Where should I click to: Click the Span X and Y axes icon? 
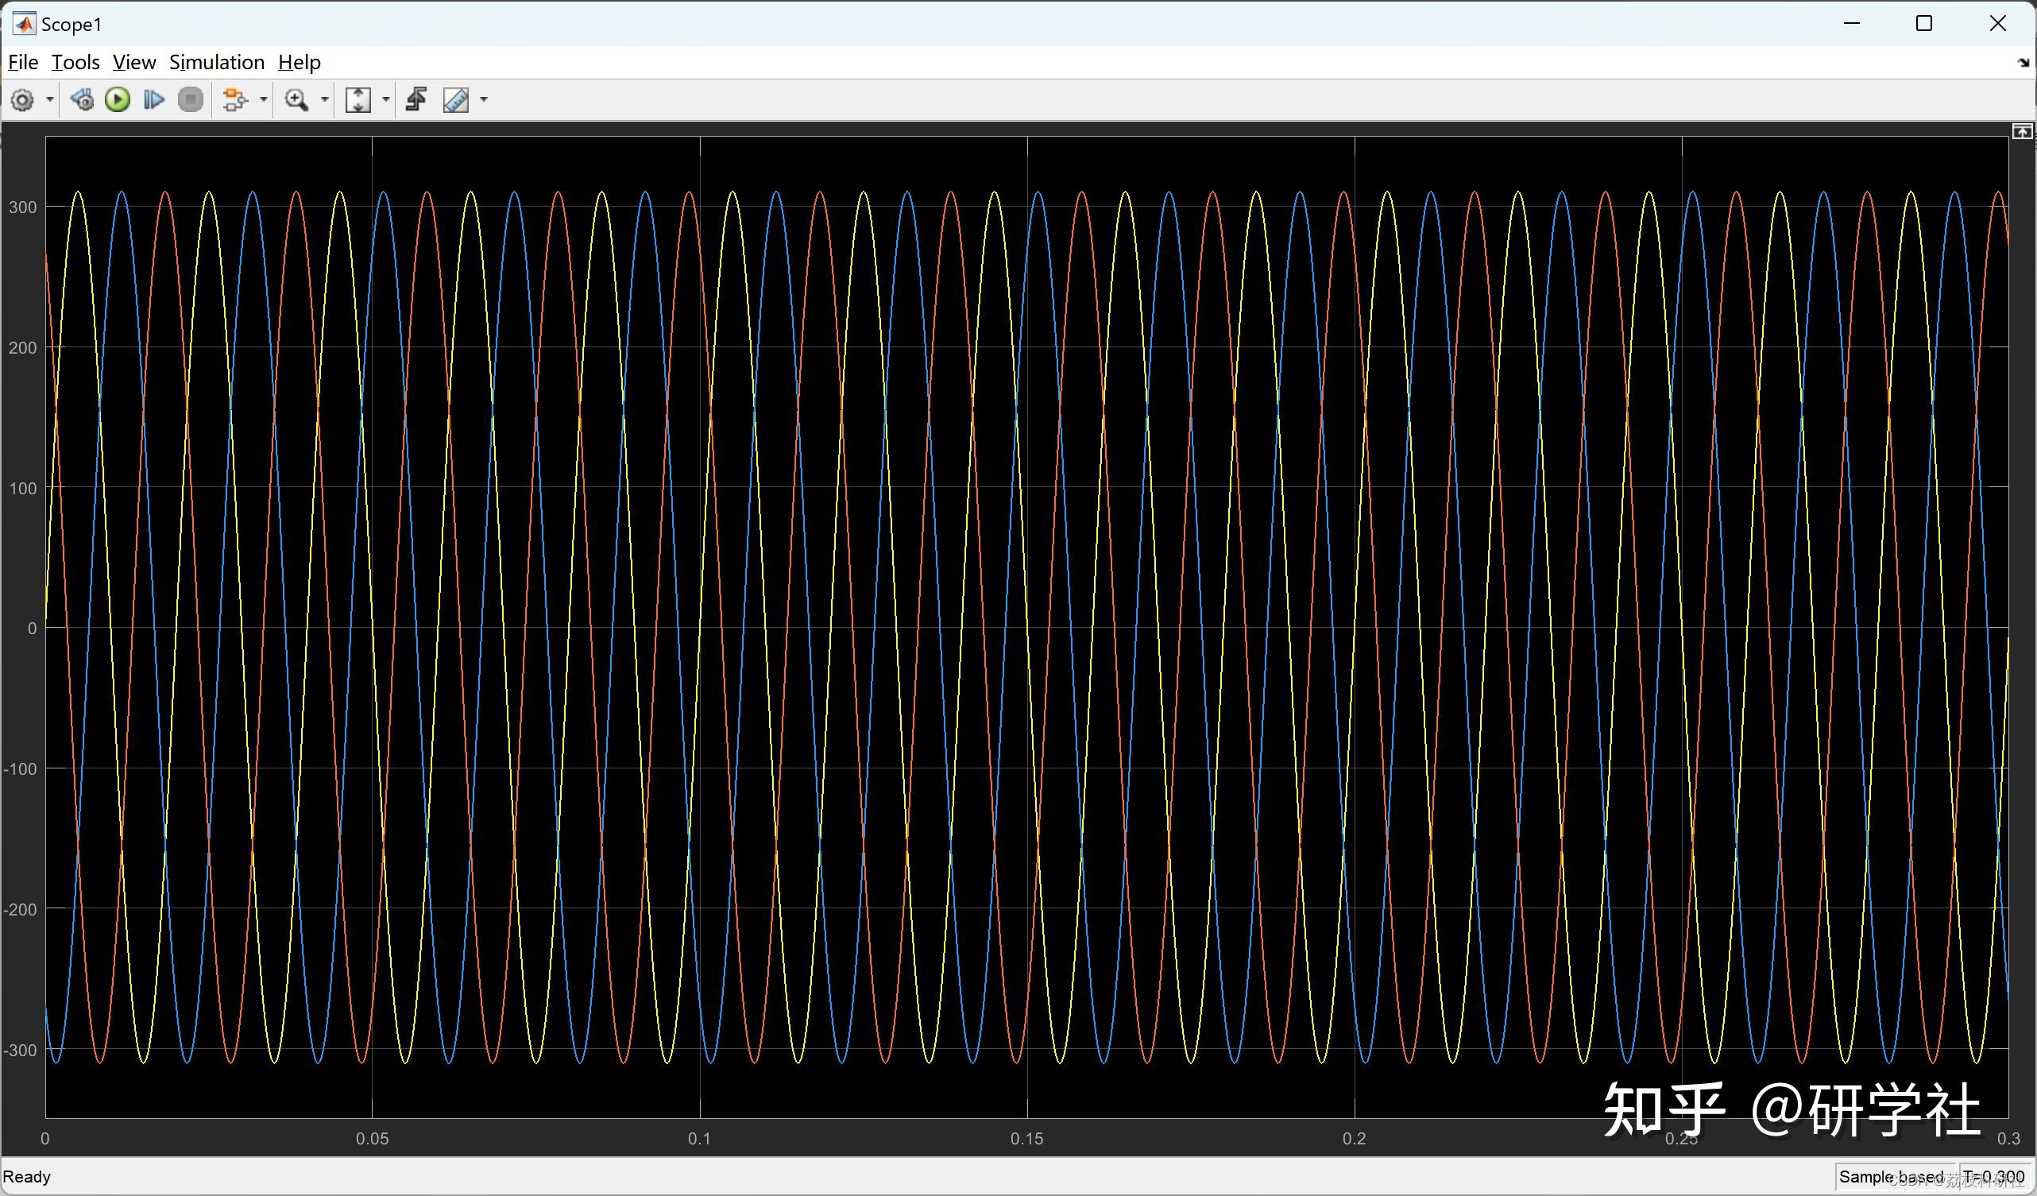pyautogui.click(x=360, y=99)
